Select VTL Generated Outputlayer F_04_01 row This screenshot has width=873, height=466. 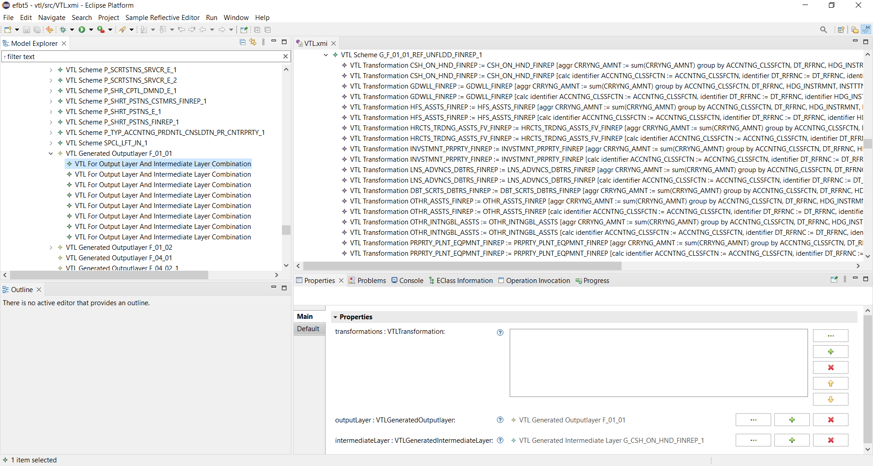coord(119,258)
